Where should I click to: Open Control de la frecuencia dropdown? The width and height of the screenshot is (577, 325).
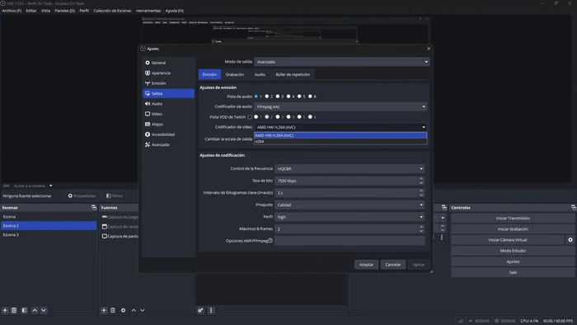[349, 168]
